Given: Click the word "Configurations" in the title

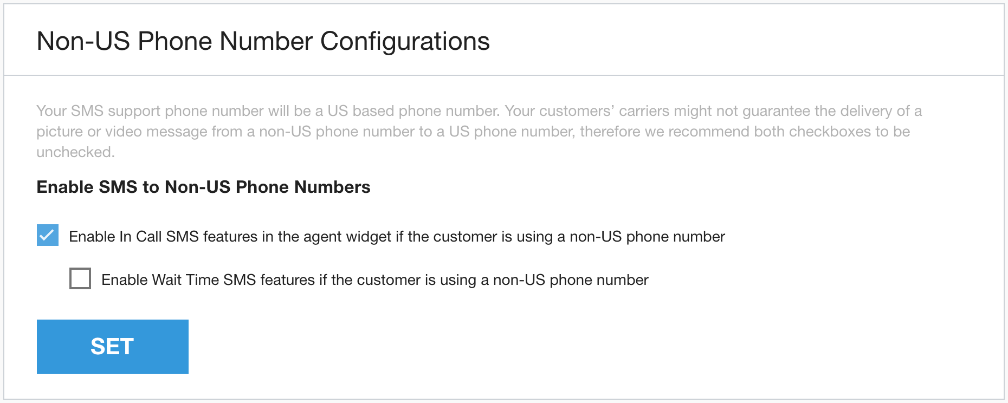Looking at the screenshot, I should (405, 42).
